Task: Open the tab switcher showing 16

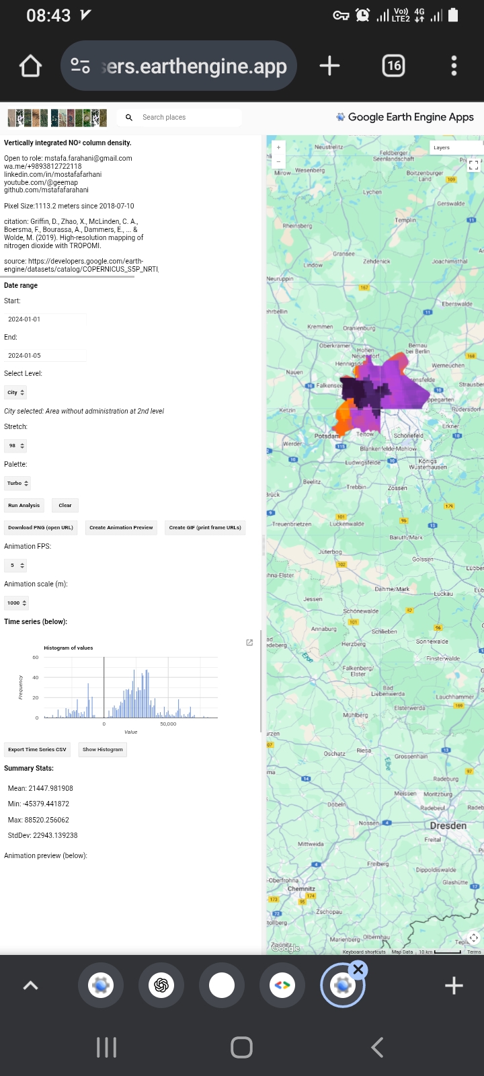Action: [x=393, y=66]
